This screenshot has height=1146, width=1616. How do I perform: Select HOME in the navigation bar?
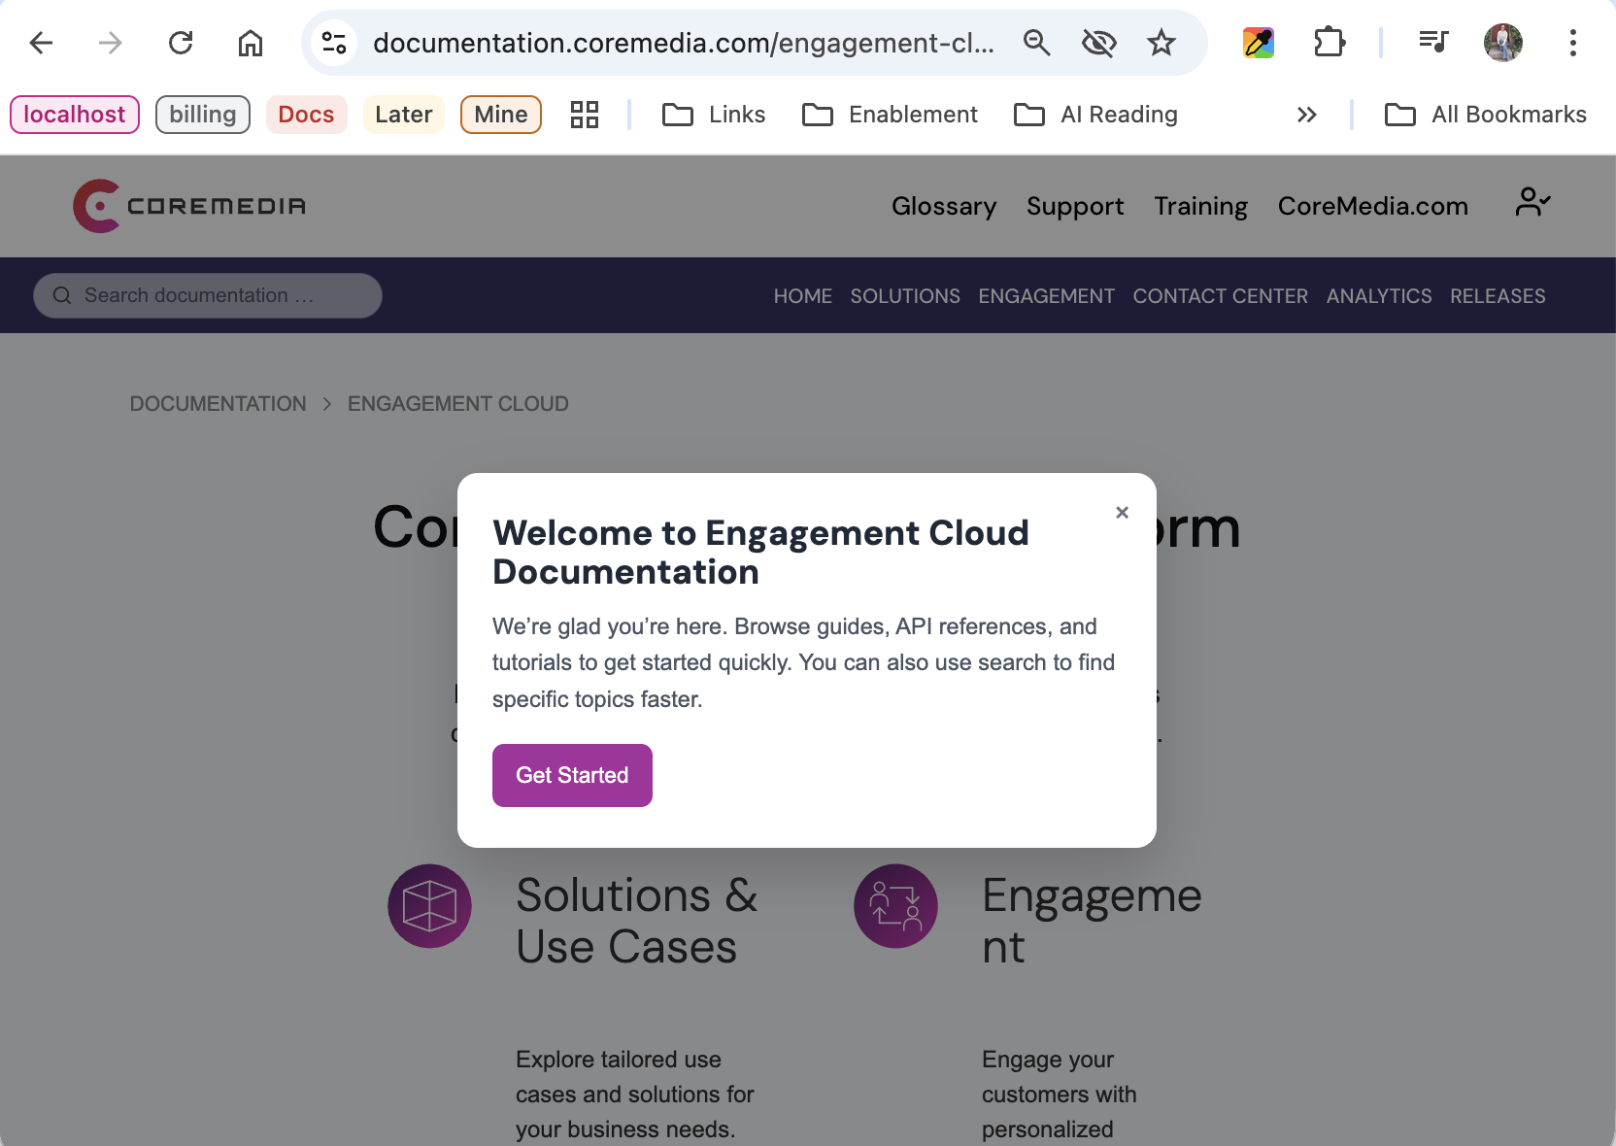point(803,296)
